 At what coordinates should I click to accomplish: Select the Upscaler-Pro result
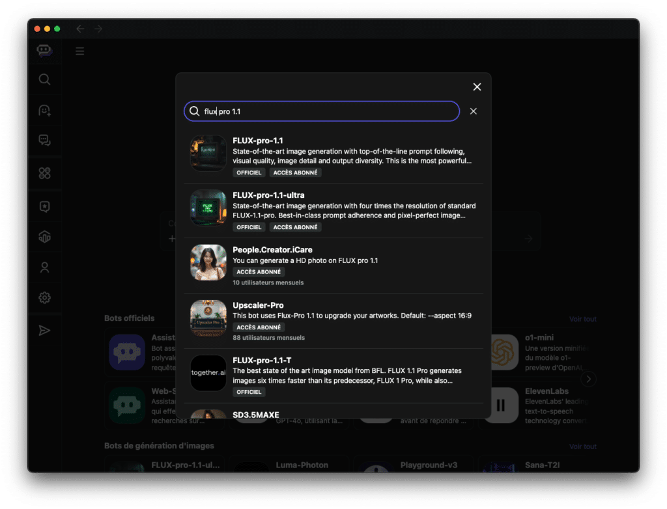[334, 321]
